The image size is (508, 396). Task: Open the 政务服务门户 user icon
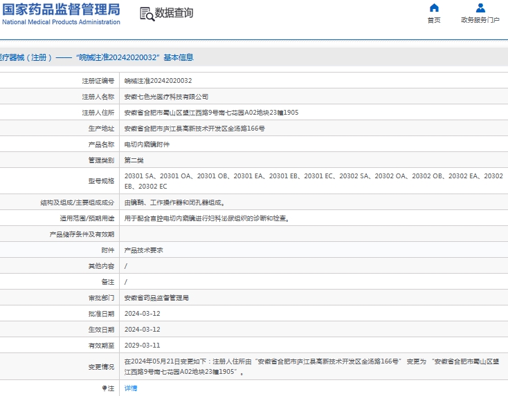[x=480, y=8]
